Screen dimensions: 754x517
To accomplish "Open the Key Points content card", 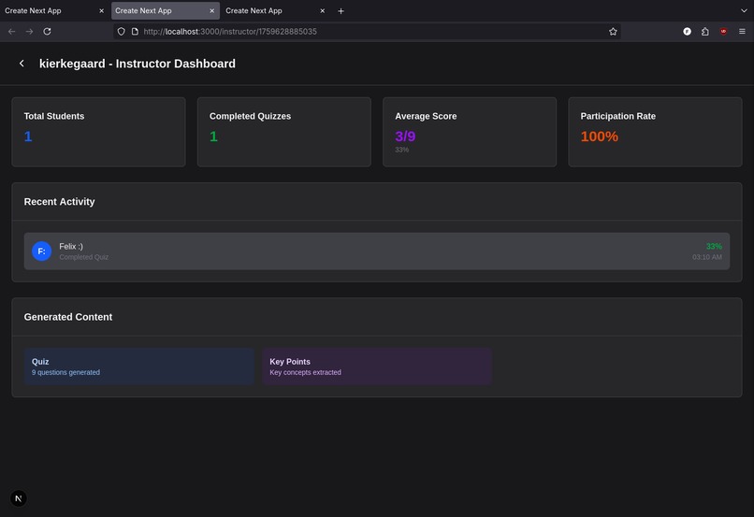I will pyautogui.click(x=376, y=366).
